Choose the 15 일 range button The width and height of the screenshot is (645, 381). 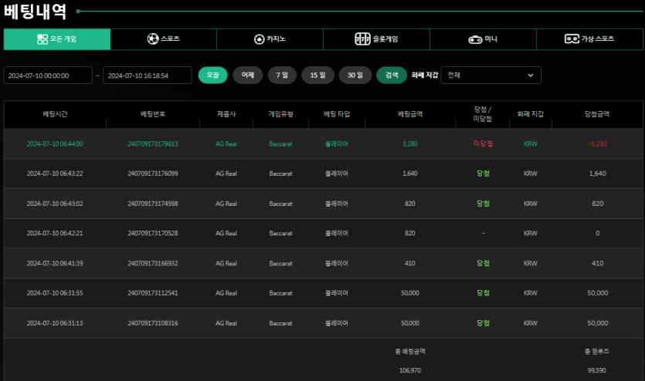(317, 75)
